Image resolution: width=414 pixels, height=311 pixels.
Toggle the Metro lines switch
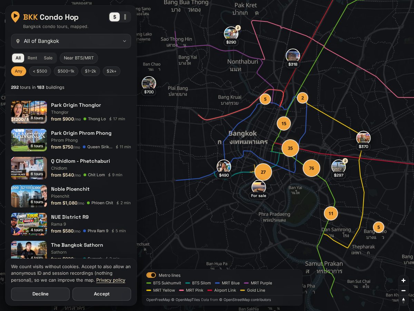151,275
